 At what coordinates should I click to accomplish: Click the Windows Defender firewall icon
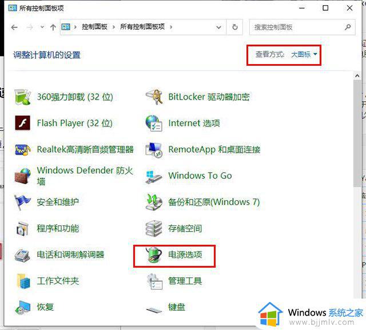coord(22,176)
